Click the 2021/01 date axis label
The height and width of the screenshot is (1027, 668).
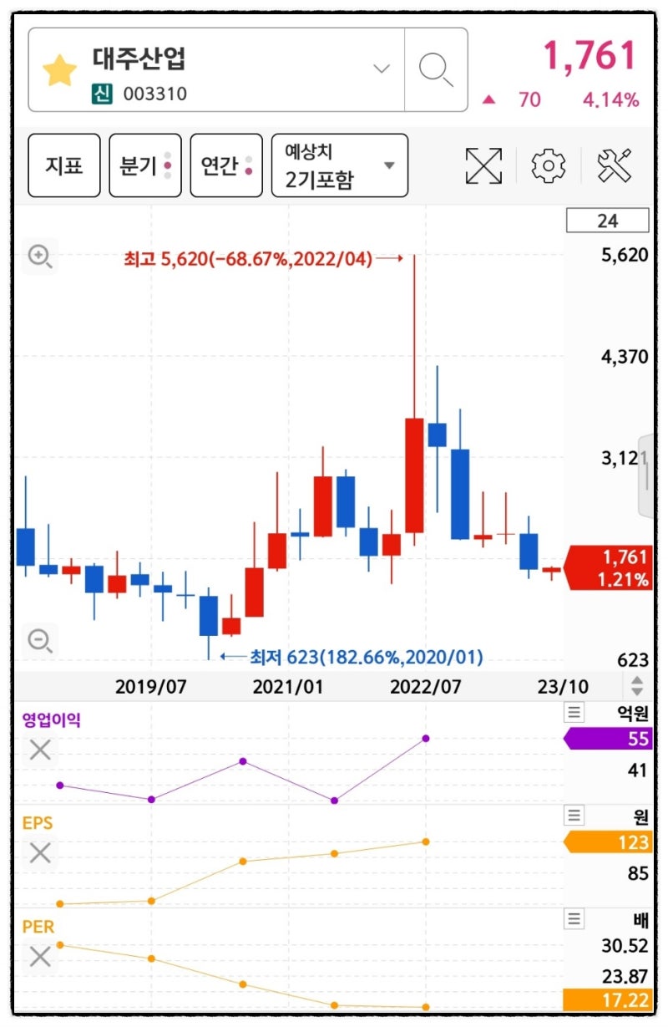click(x=287, y=687)
